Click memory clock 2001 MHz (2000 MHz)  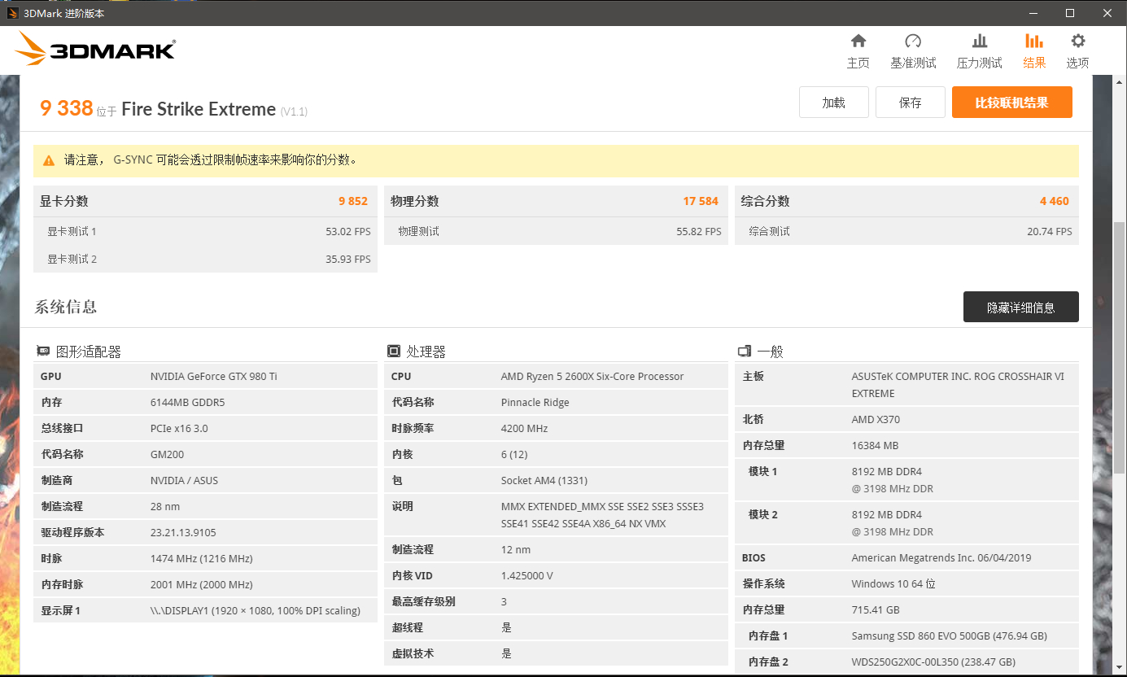point(202,584)
